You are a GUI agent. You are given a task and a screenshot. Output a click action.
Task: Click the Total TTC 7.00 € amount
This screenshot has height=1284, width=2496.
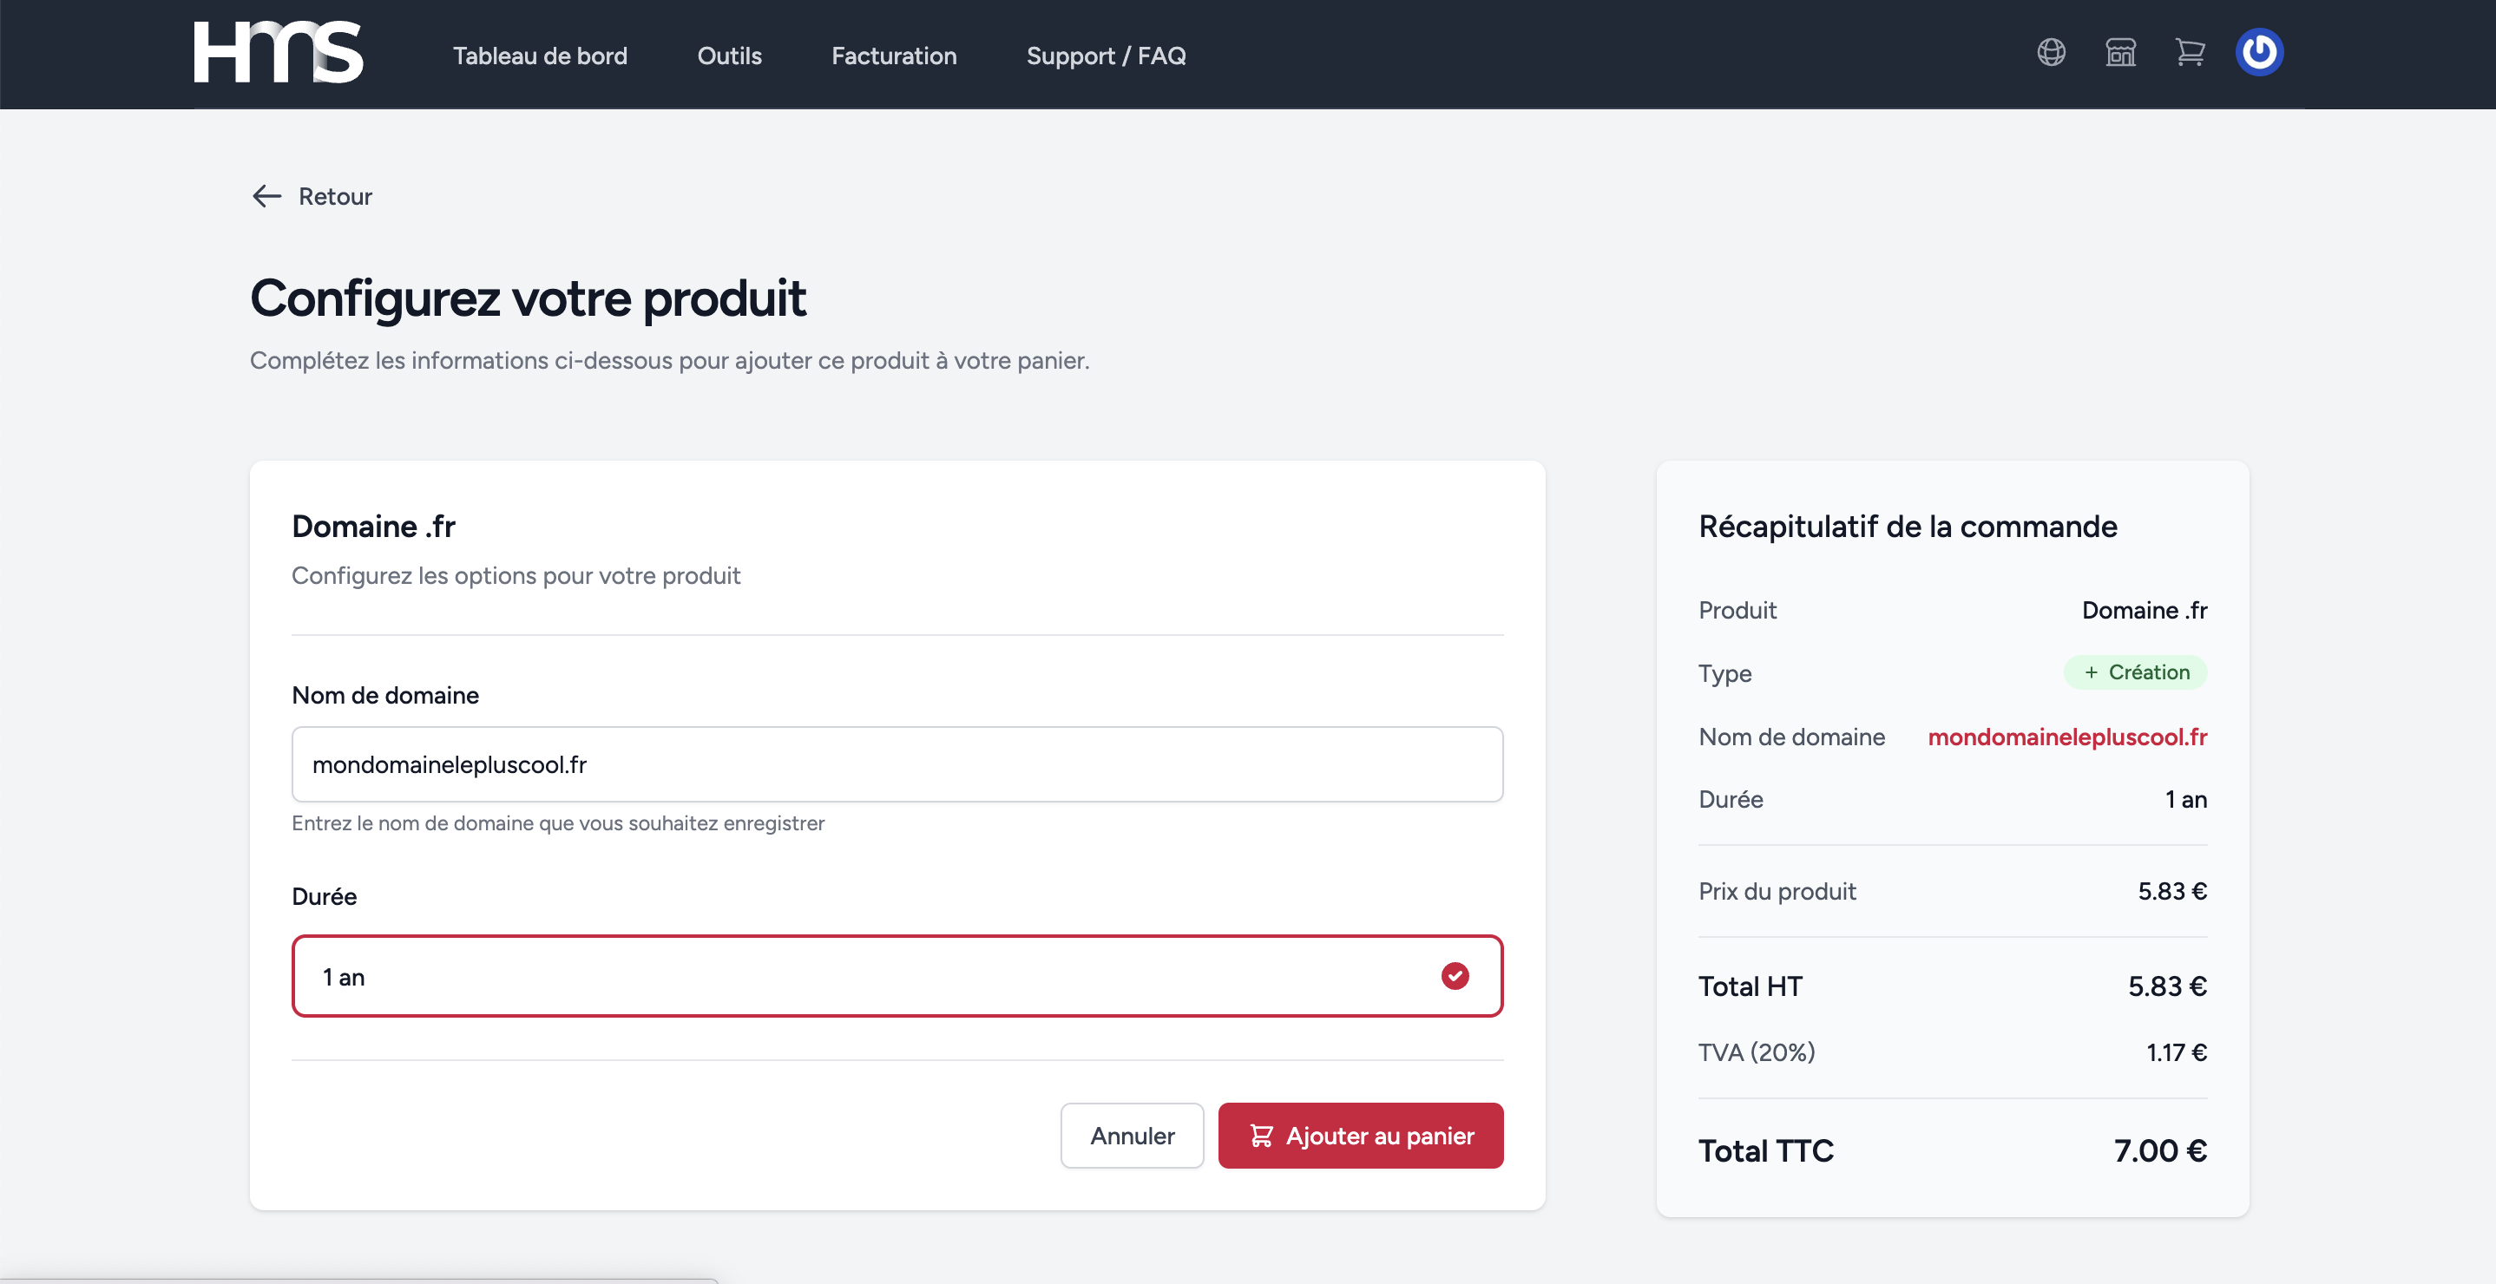(2160, 1150)
